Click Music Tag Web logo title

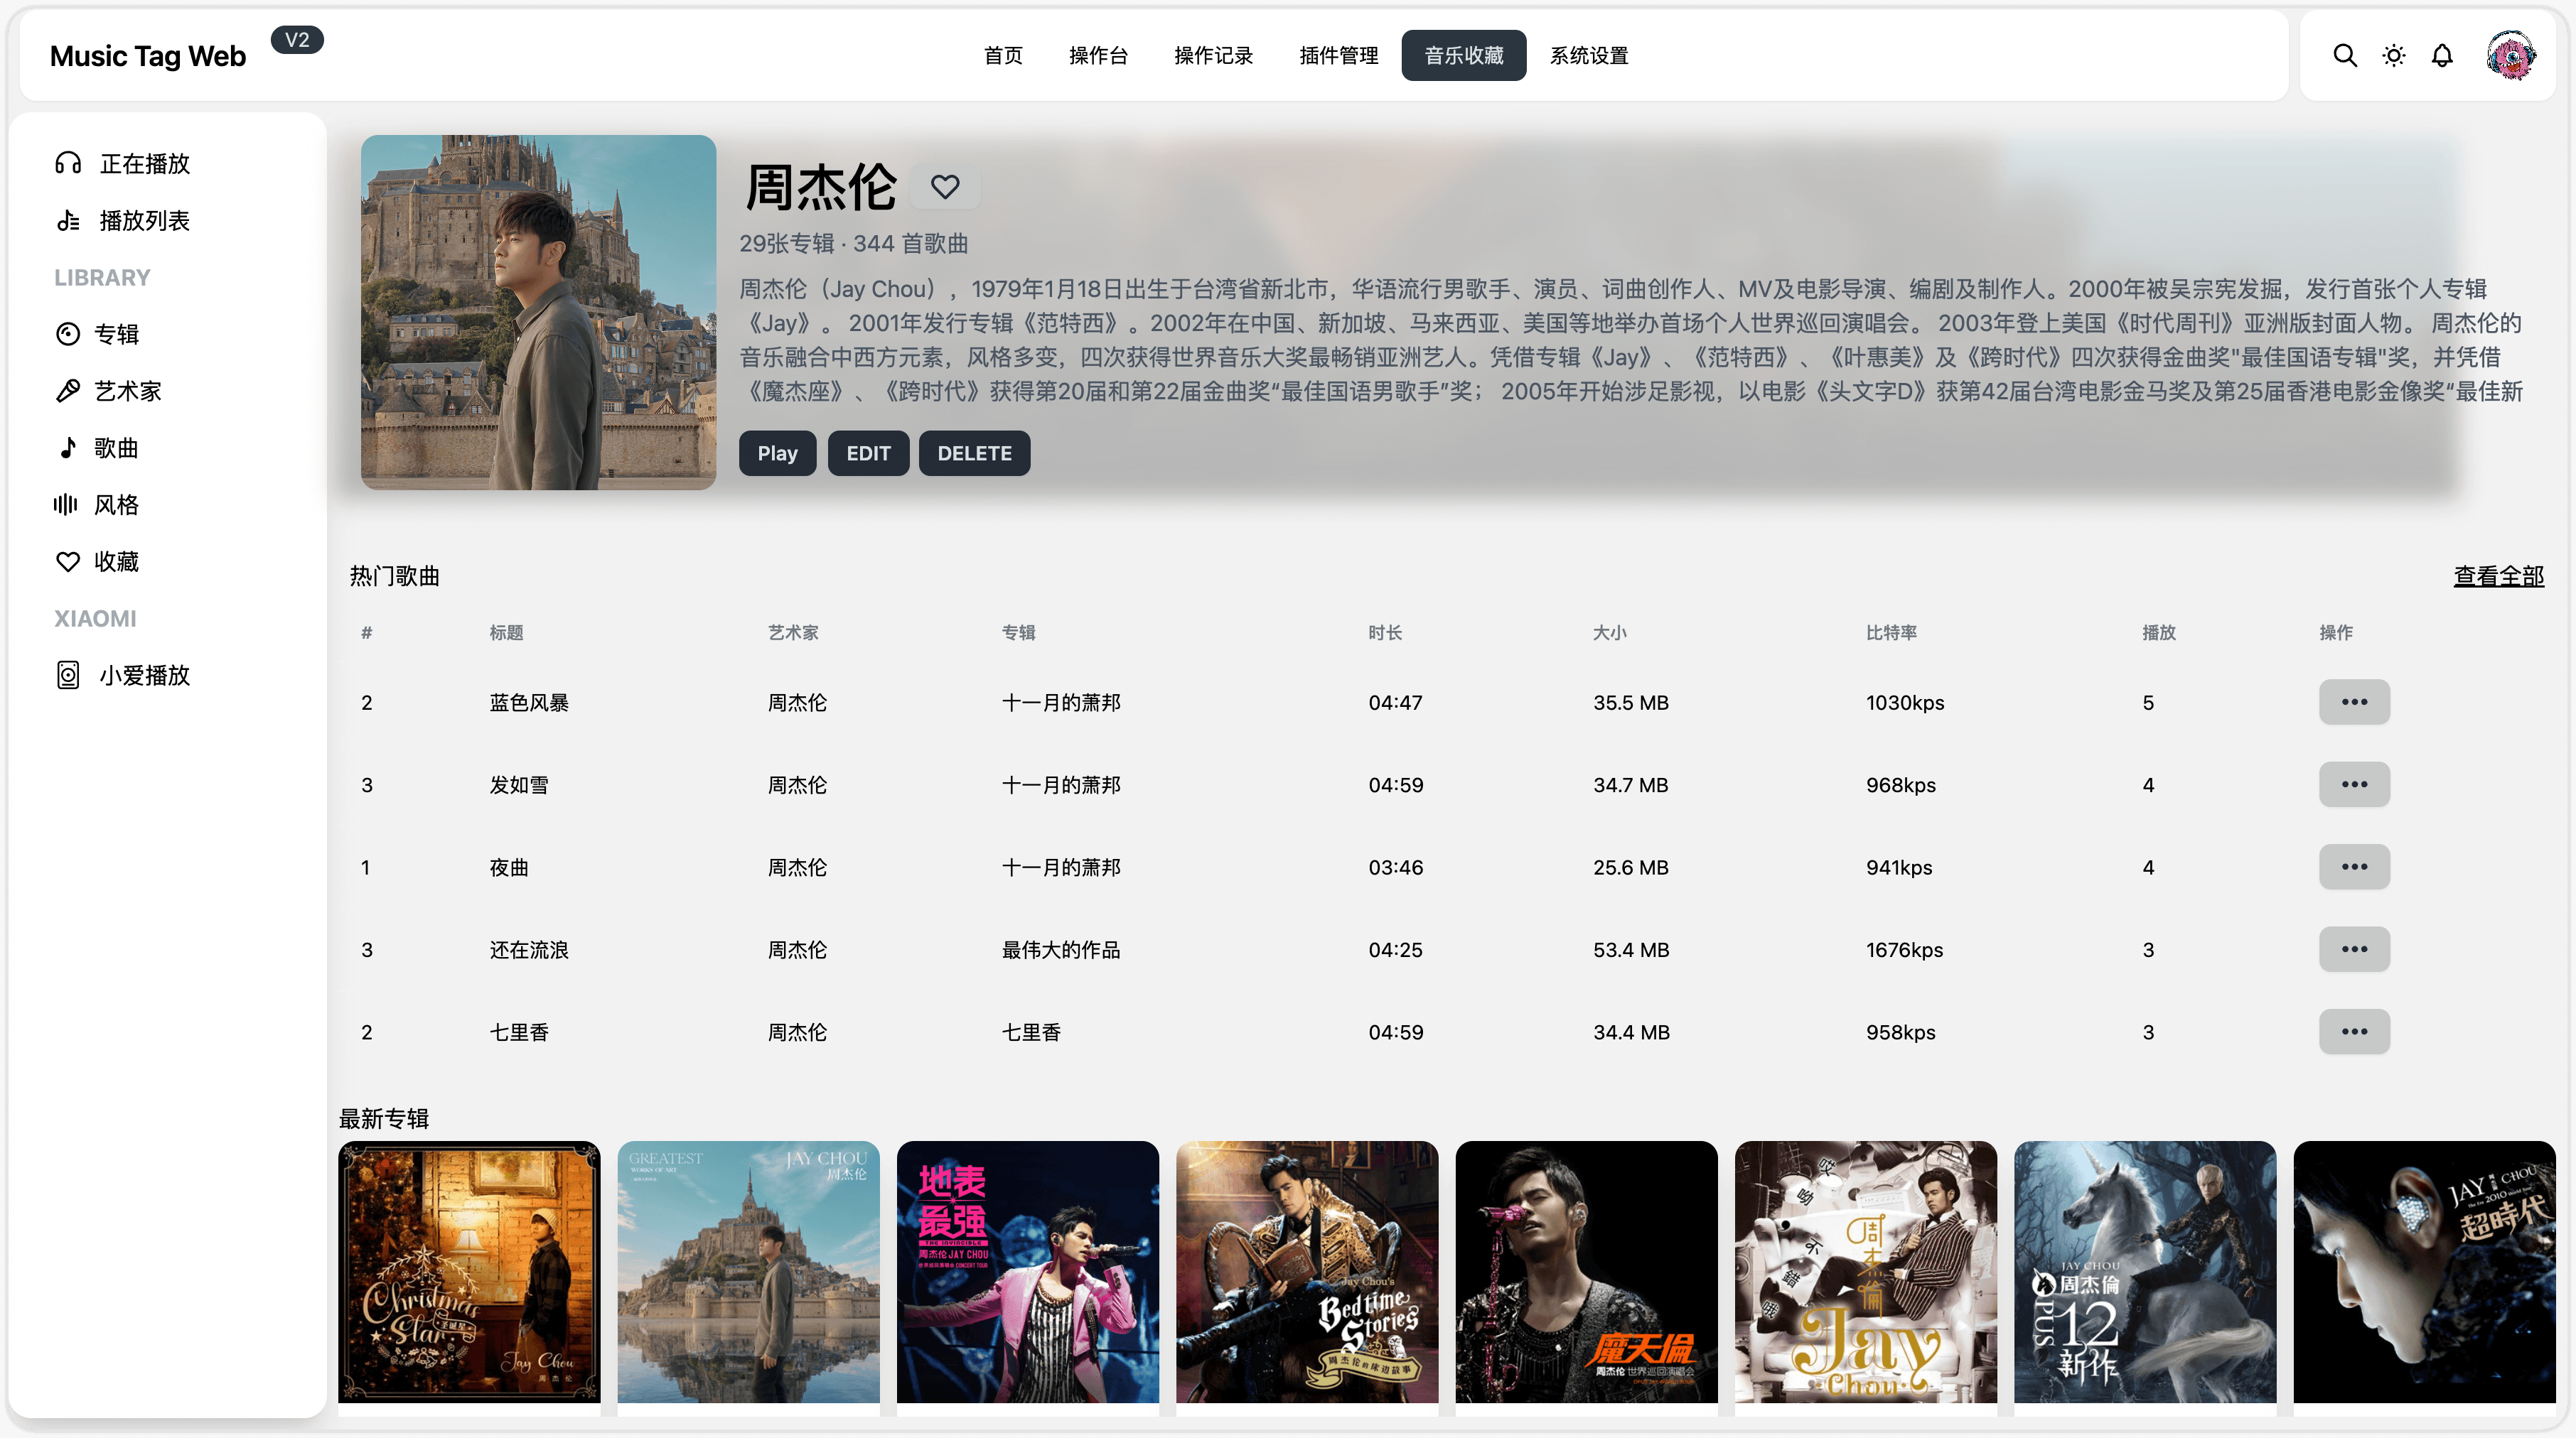click(148, 56)
